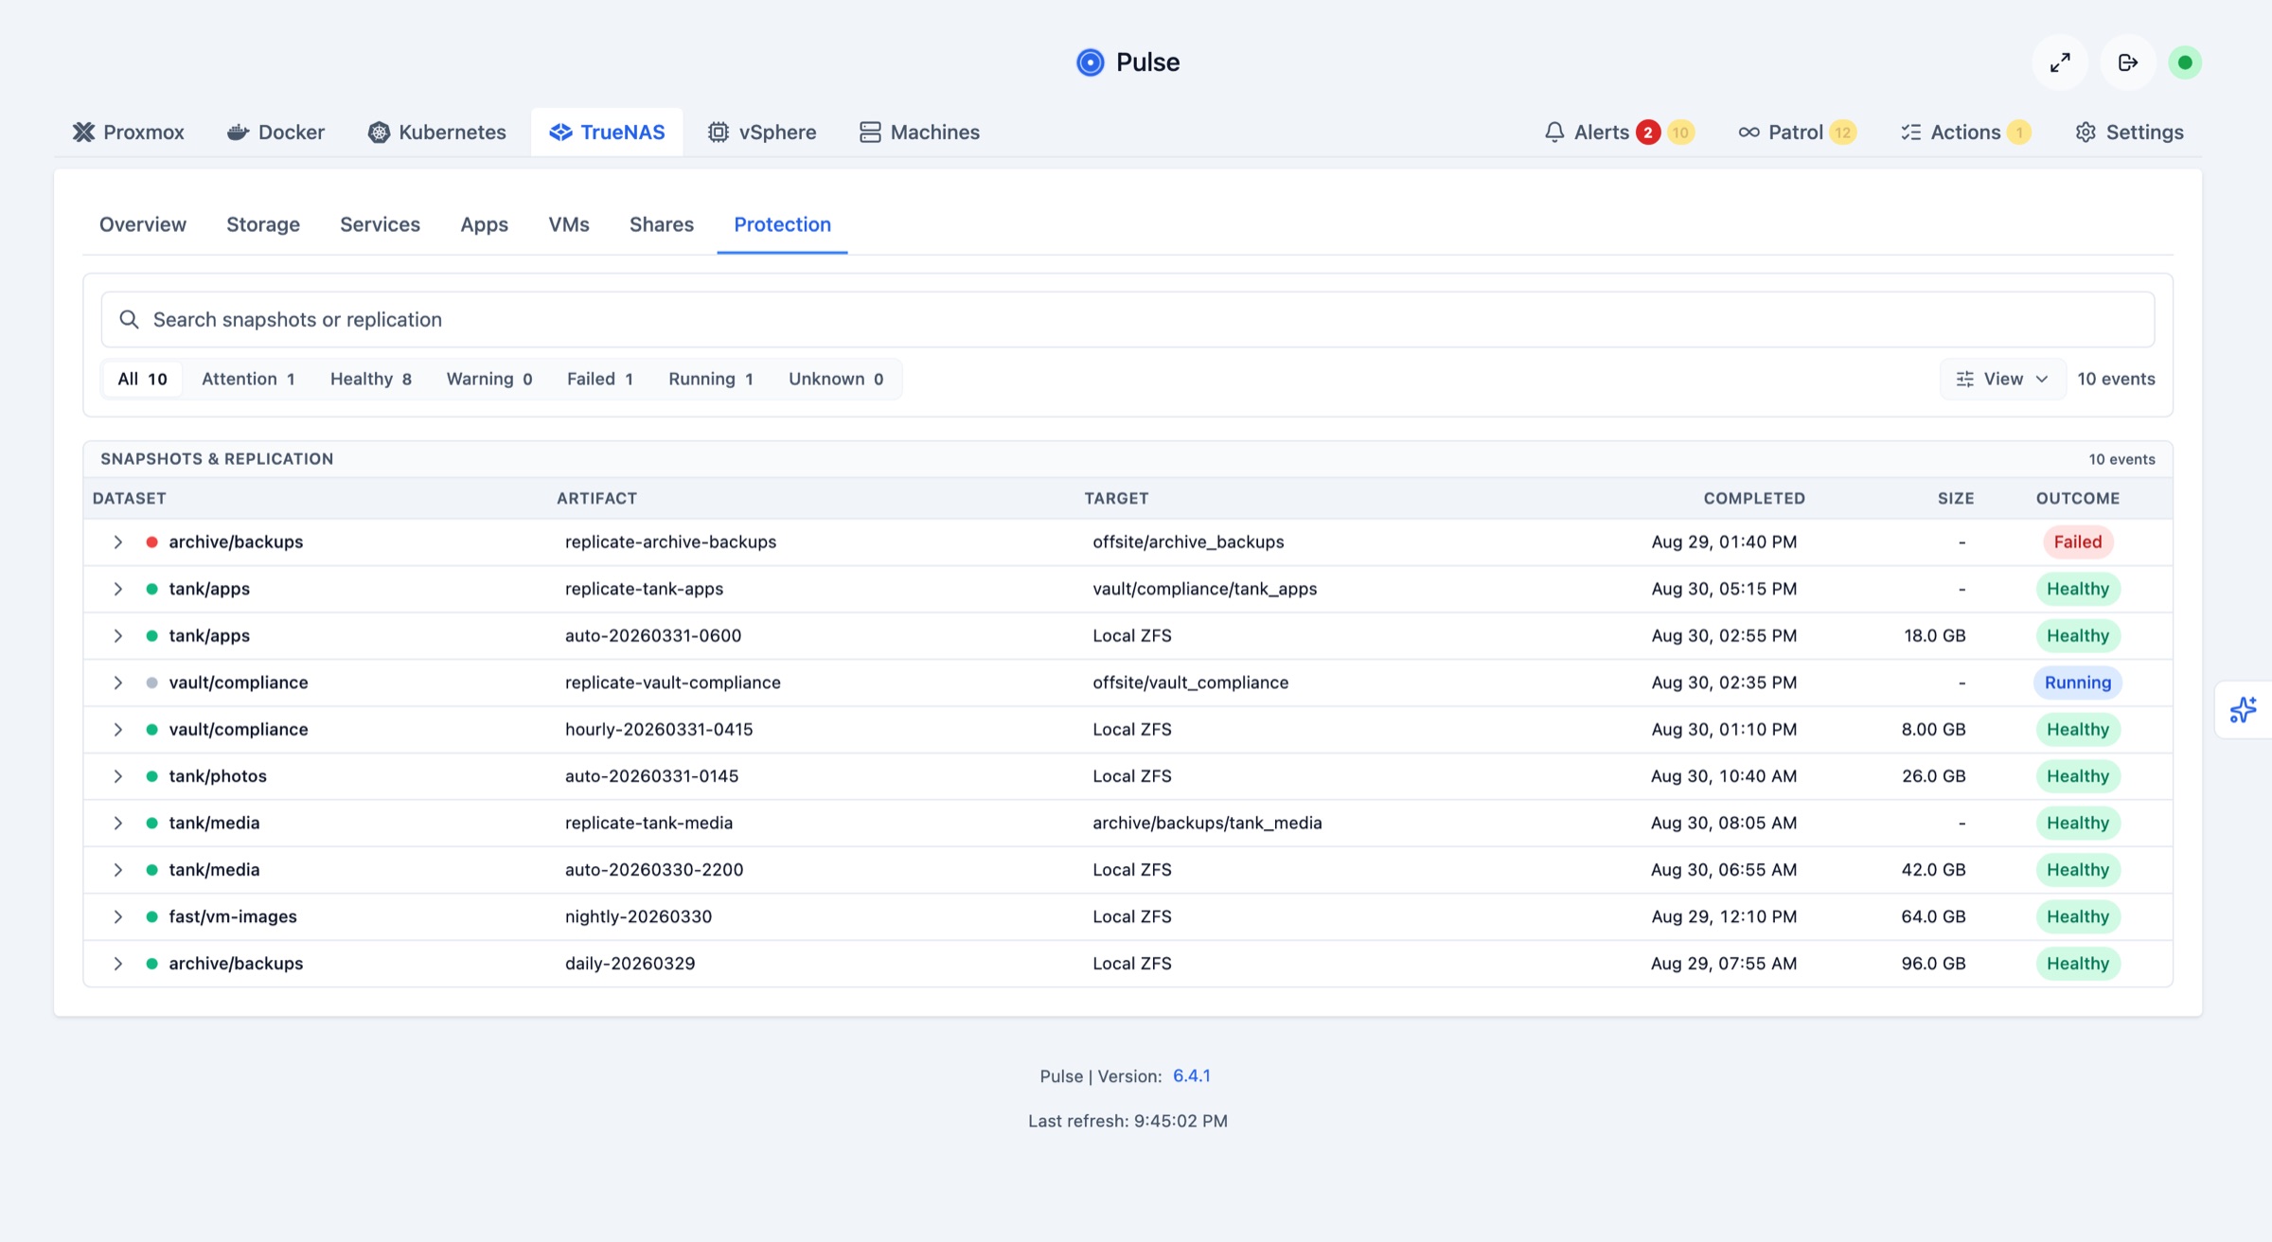The height and width of the screenshot is (1242, 2272).
Task: Expand the auto-20260331-0145 row
Action: (x=117, y=776)
